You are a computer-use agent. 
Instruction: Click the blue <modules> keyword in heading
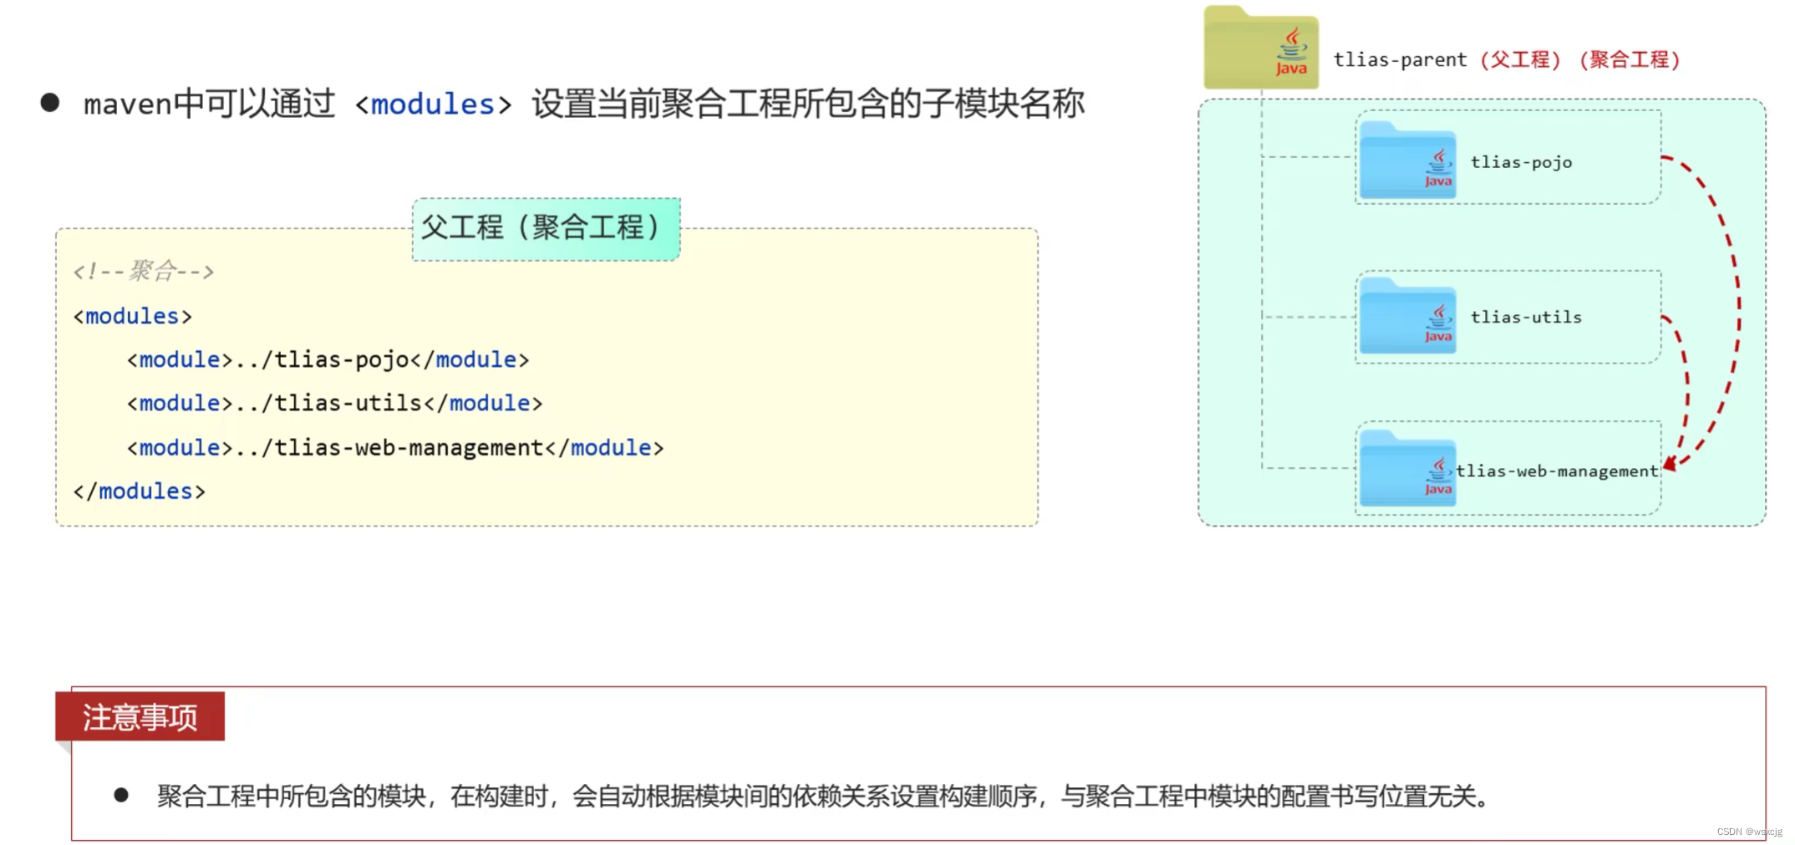pos(433,104)
